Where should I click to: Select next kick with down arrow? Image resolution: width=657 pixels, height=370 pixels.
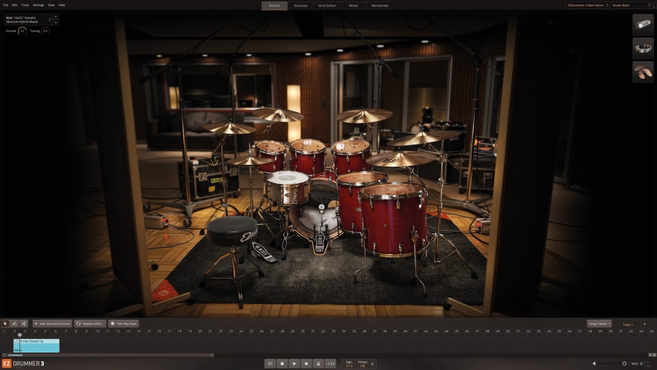[x=56, y=22]
